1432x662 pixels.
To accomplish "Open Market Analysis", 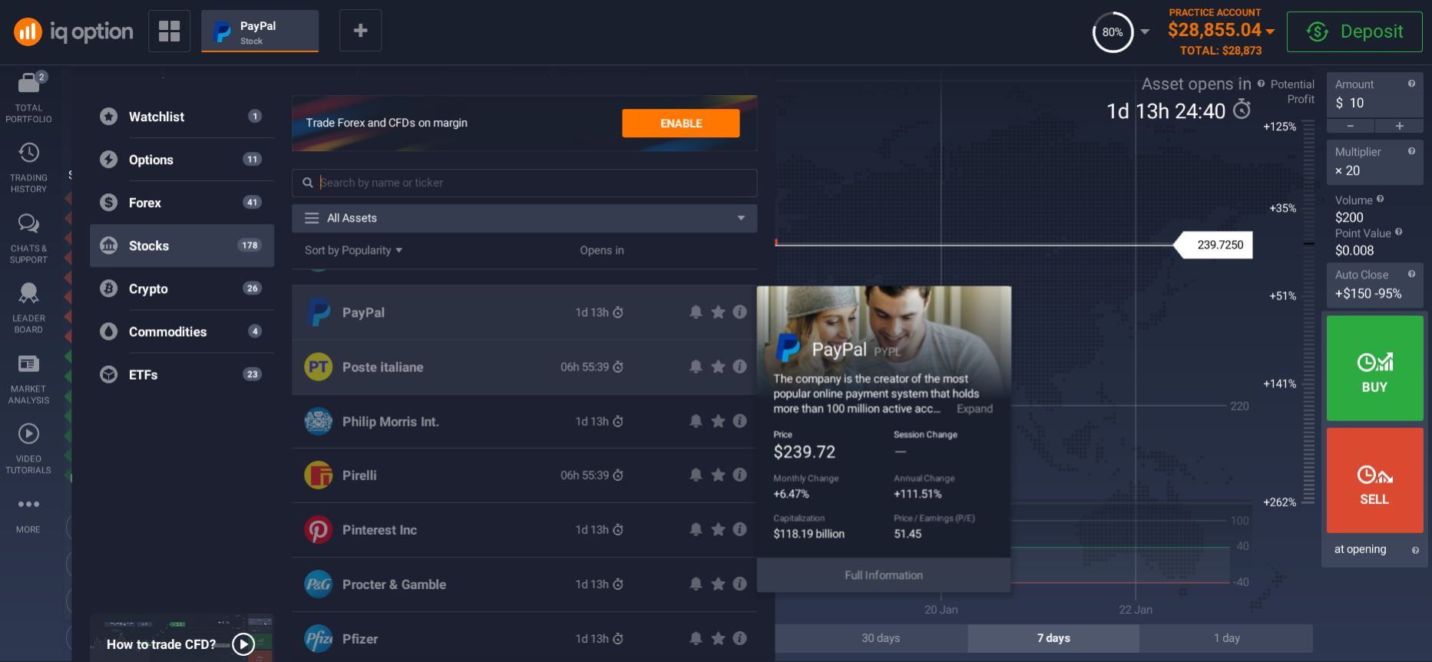I will (x=28, y=379).
